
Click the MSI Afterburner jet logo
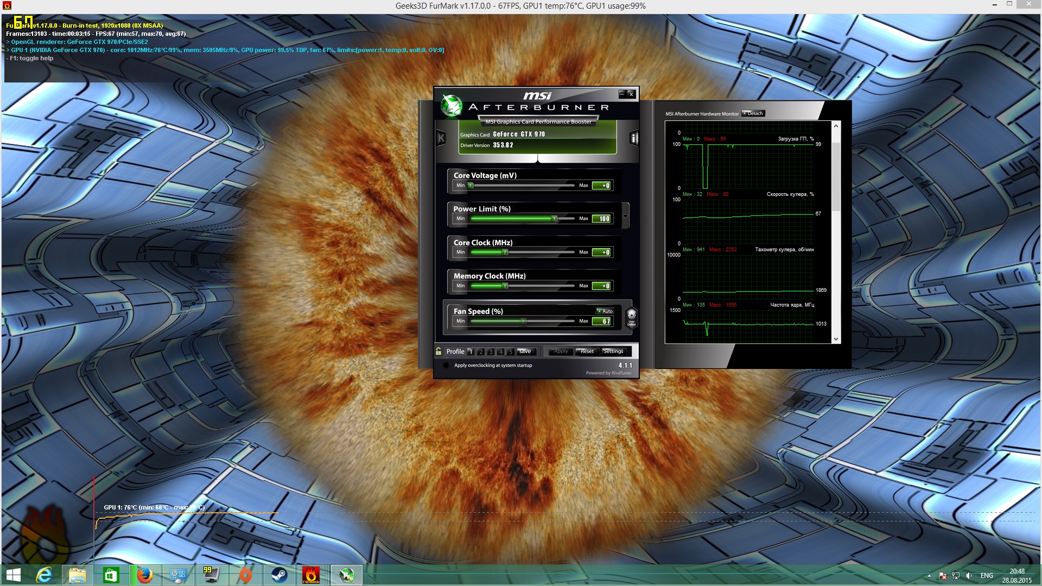click(451, 105)
